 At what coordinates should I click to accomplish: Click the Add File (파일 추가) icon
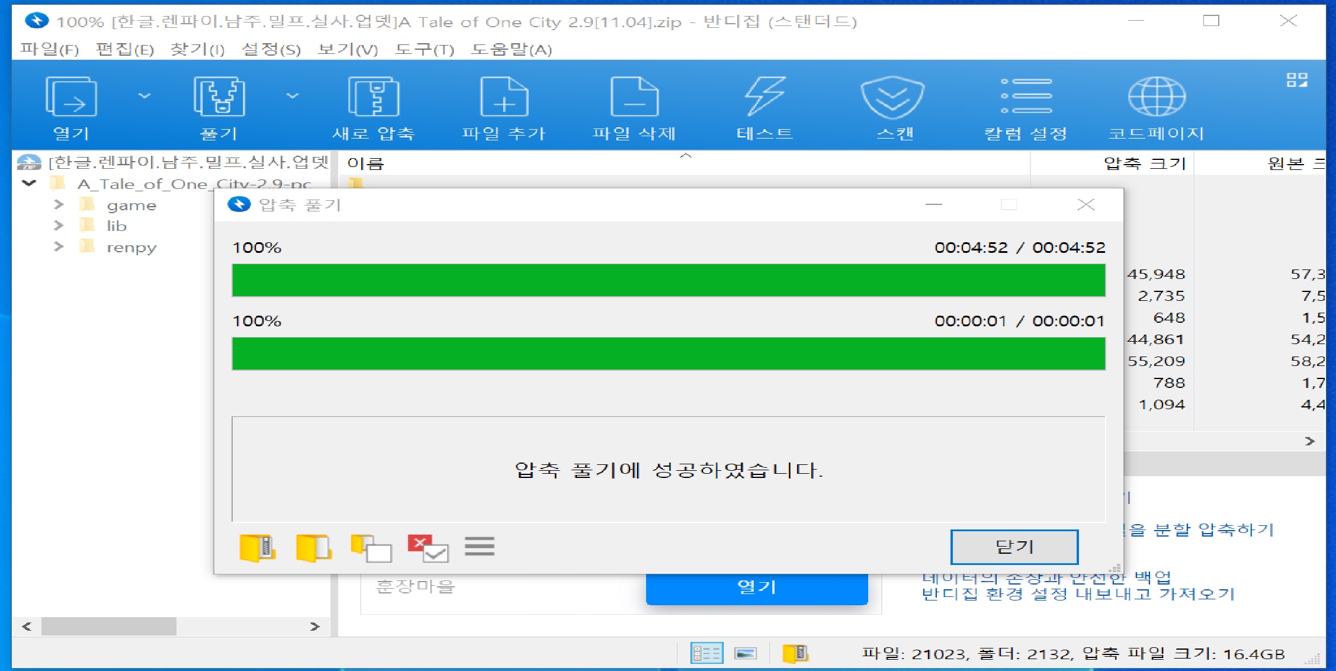coord(504,98)
